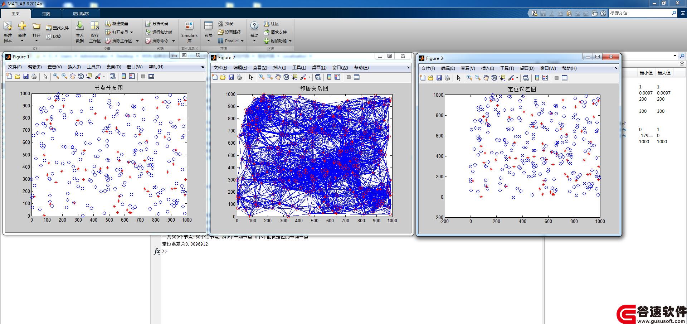The width and height of the screenshot is (687, 324).
Task: Toggle Pan hand tool in Figure 2
Action: (x=278, y=77)
